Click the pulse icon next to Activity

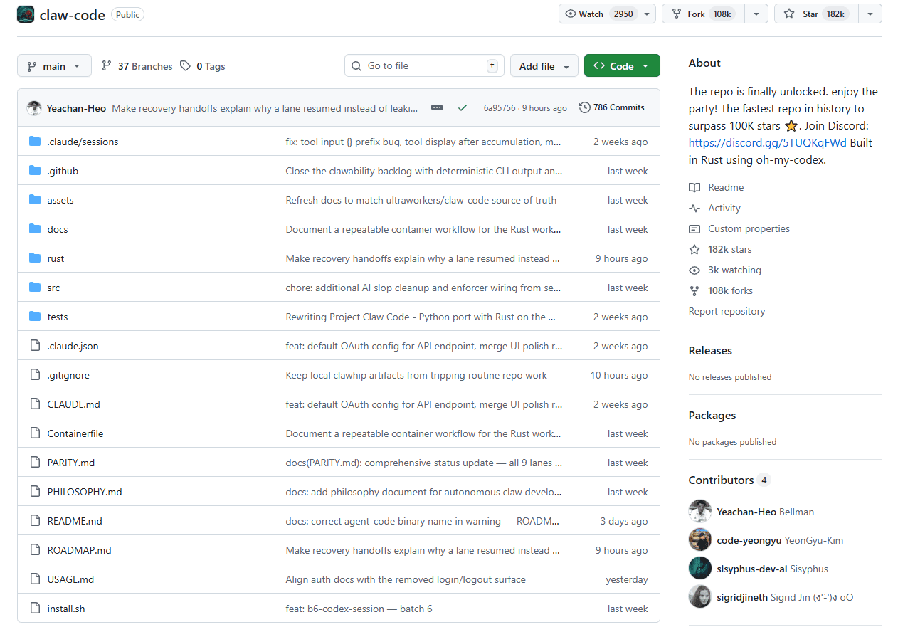click(x=694, y=208)
